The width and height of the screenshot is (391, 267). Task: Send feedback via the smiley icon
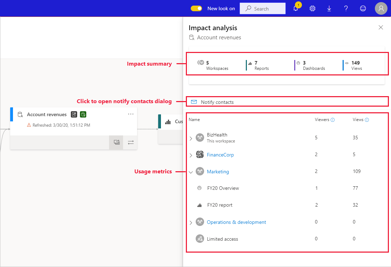click(363, 8)
